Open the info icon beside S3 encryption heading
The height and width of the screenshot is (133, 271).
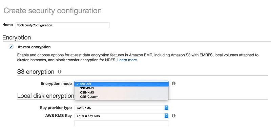tap(60, 71)
